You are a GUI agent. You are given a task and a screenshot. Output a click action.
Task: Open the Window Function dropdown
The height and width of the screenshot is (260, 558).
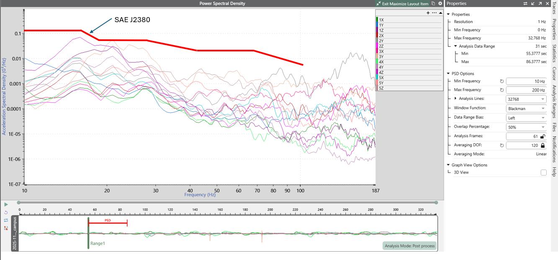(526, 108)
